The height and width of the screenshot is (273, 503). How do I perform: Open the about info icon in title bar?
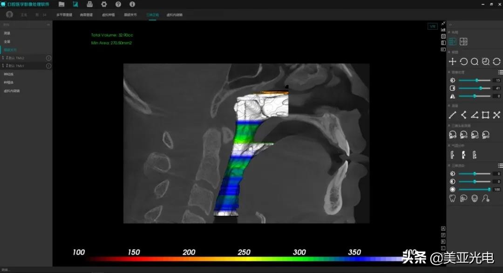coord(132,4)
